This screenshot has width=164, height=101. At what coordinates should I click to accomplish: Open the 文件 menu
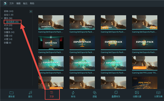[x=11, y=4]
